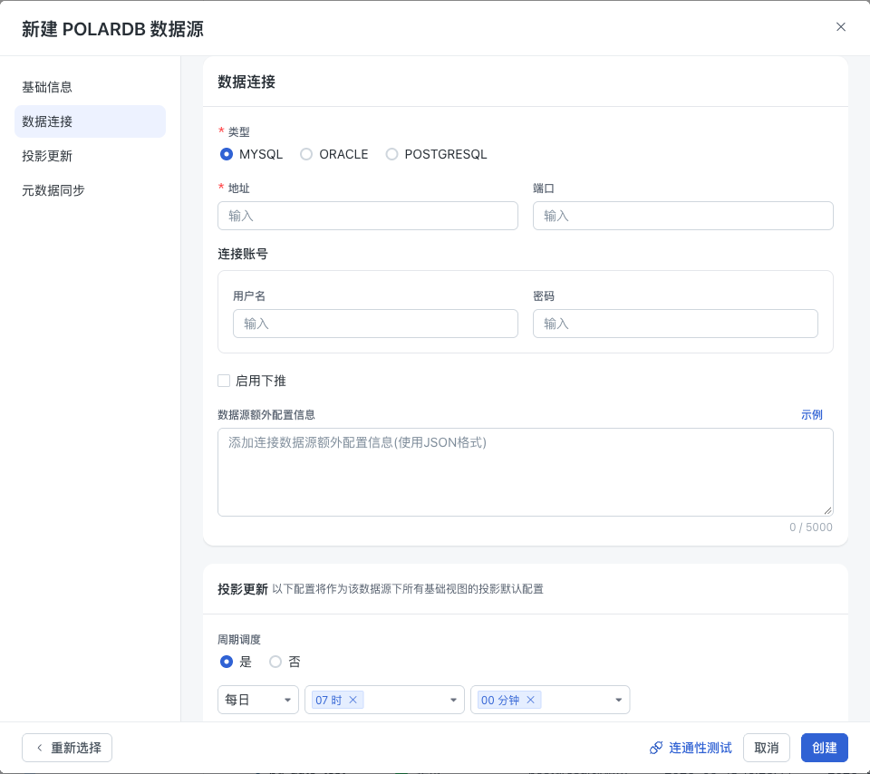
Task: Remove the 07 时 tag
Action: [353, 700]
